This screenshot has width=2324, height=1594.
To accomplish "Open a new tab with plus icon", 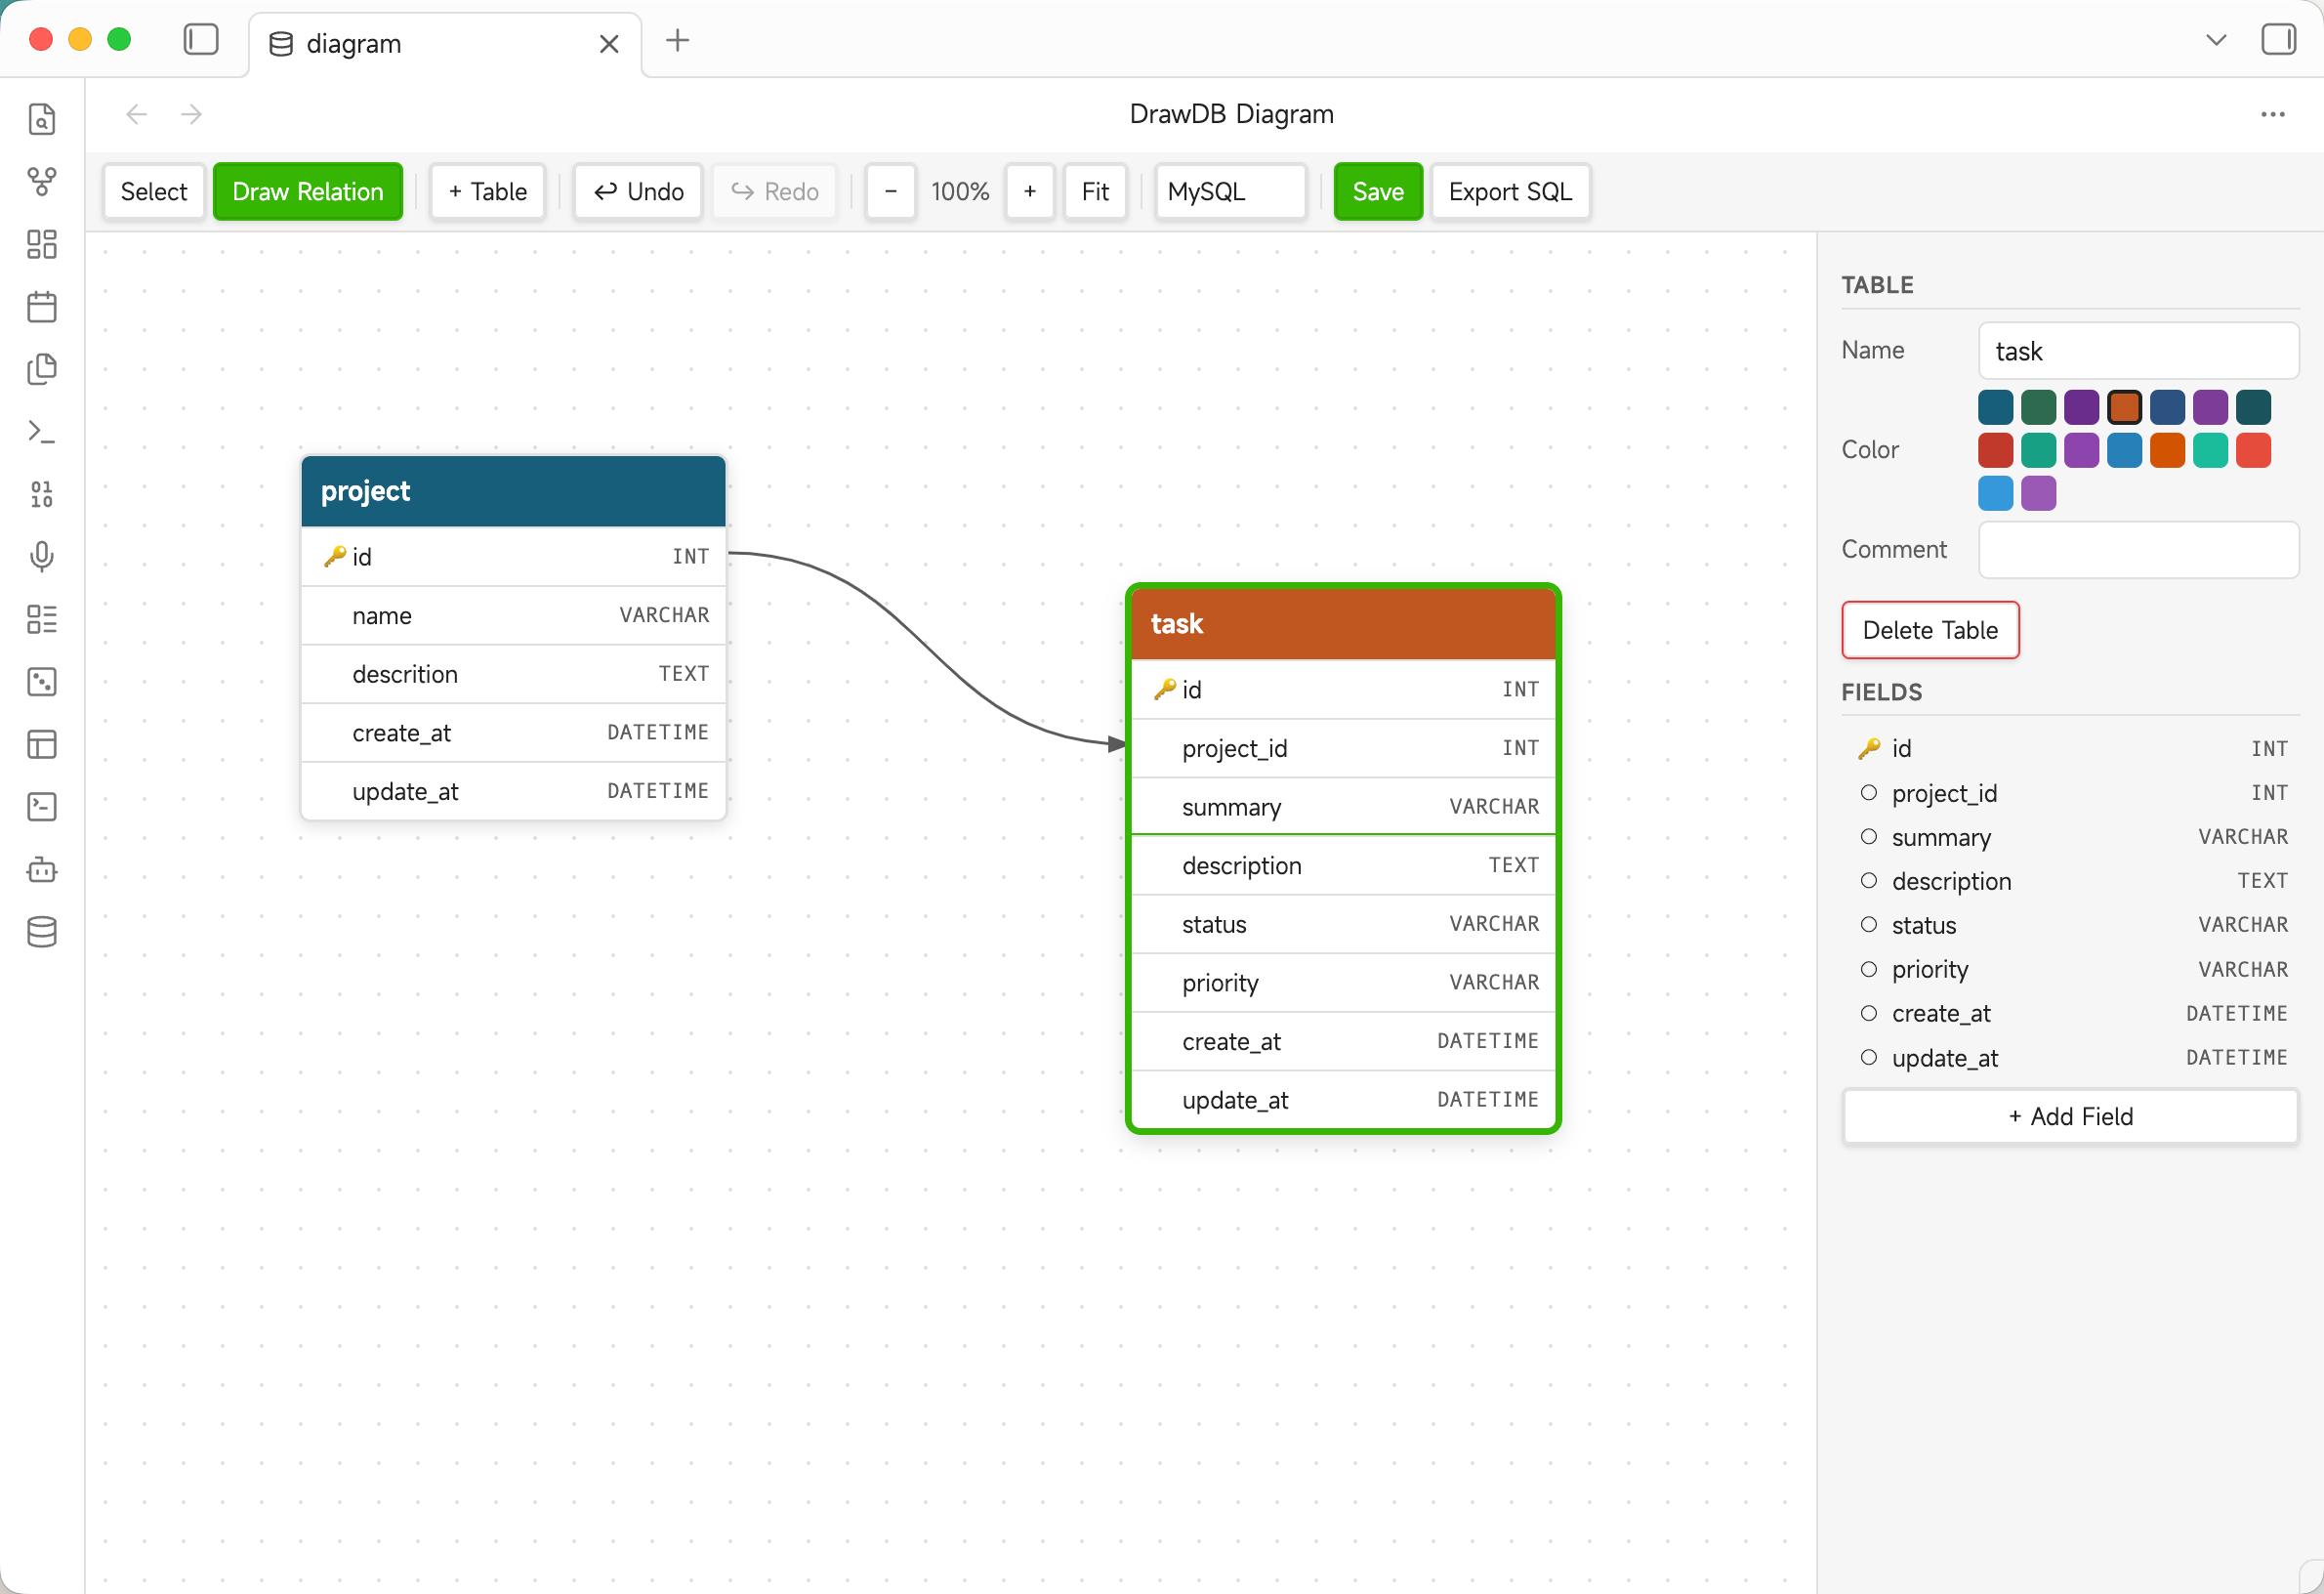I will (x=678, y=40).
